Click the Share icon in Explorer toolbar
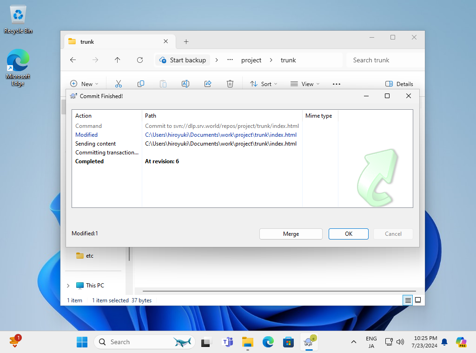 click(x=208, y=84)
